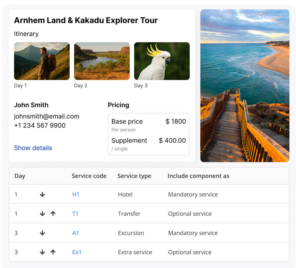This screenshot has height=268, width=296.
Task: Select the Day 3 cockatoo thumbnail
Action: pyautogui.click(x=162, y=61)
